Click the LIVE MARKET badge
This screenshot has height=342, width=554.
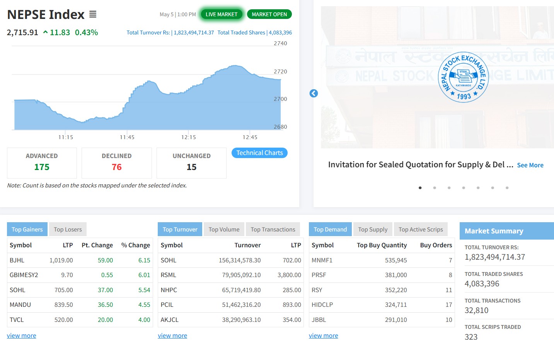coord(222,14)
